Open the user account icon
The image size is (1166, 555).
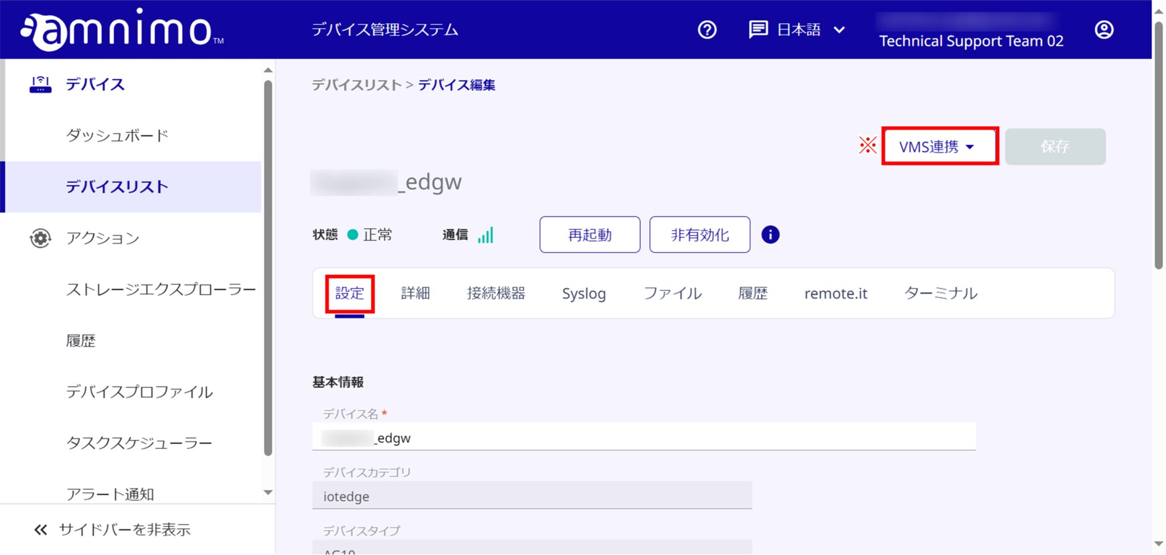tap(1103, 30)
